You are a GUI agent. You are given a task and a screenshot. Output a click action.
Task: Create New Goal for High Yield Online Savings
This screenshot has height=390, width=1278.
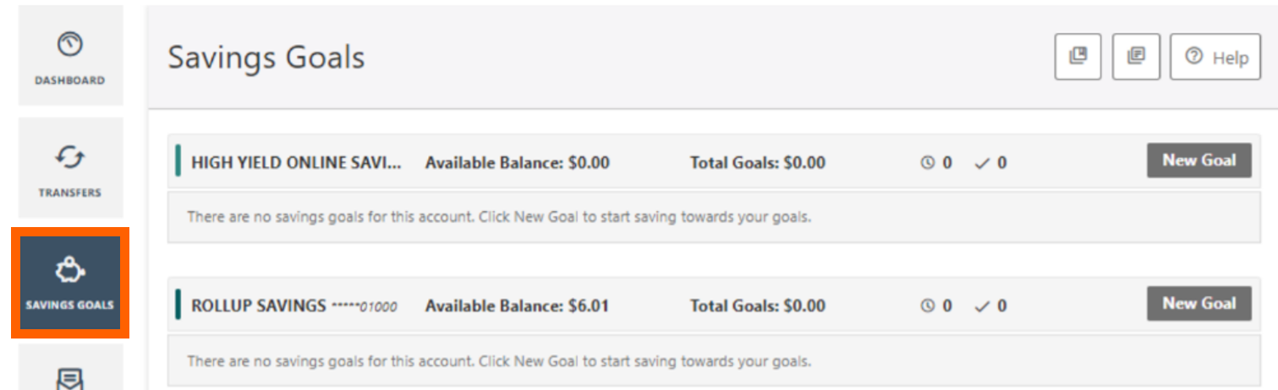click(x=1198, y=160)
